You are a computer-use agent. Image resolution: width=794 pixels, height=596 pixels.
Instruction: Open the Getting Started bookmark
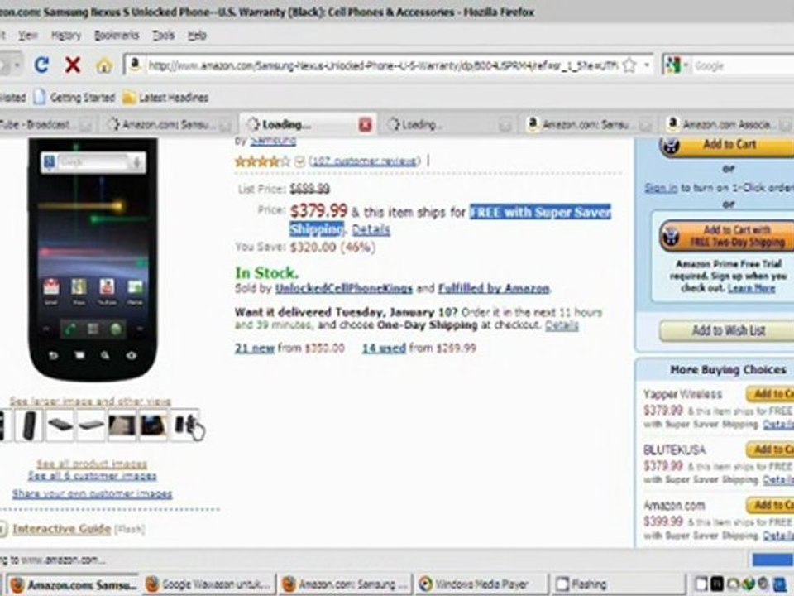click(74, 97)
